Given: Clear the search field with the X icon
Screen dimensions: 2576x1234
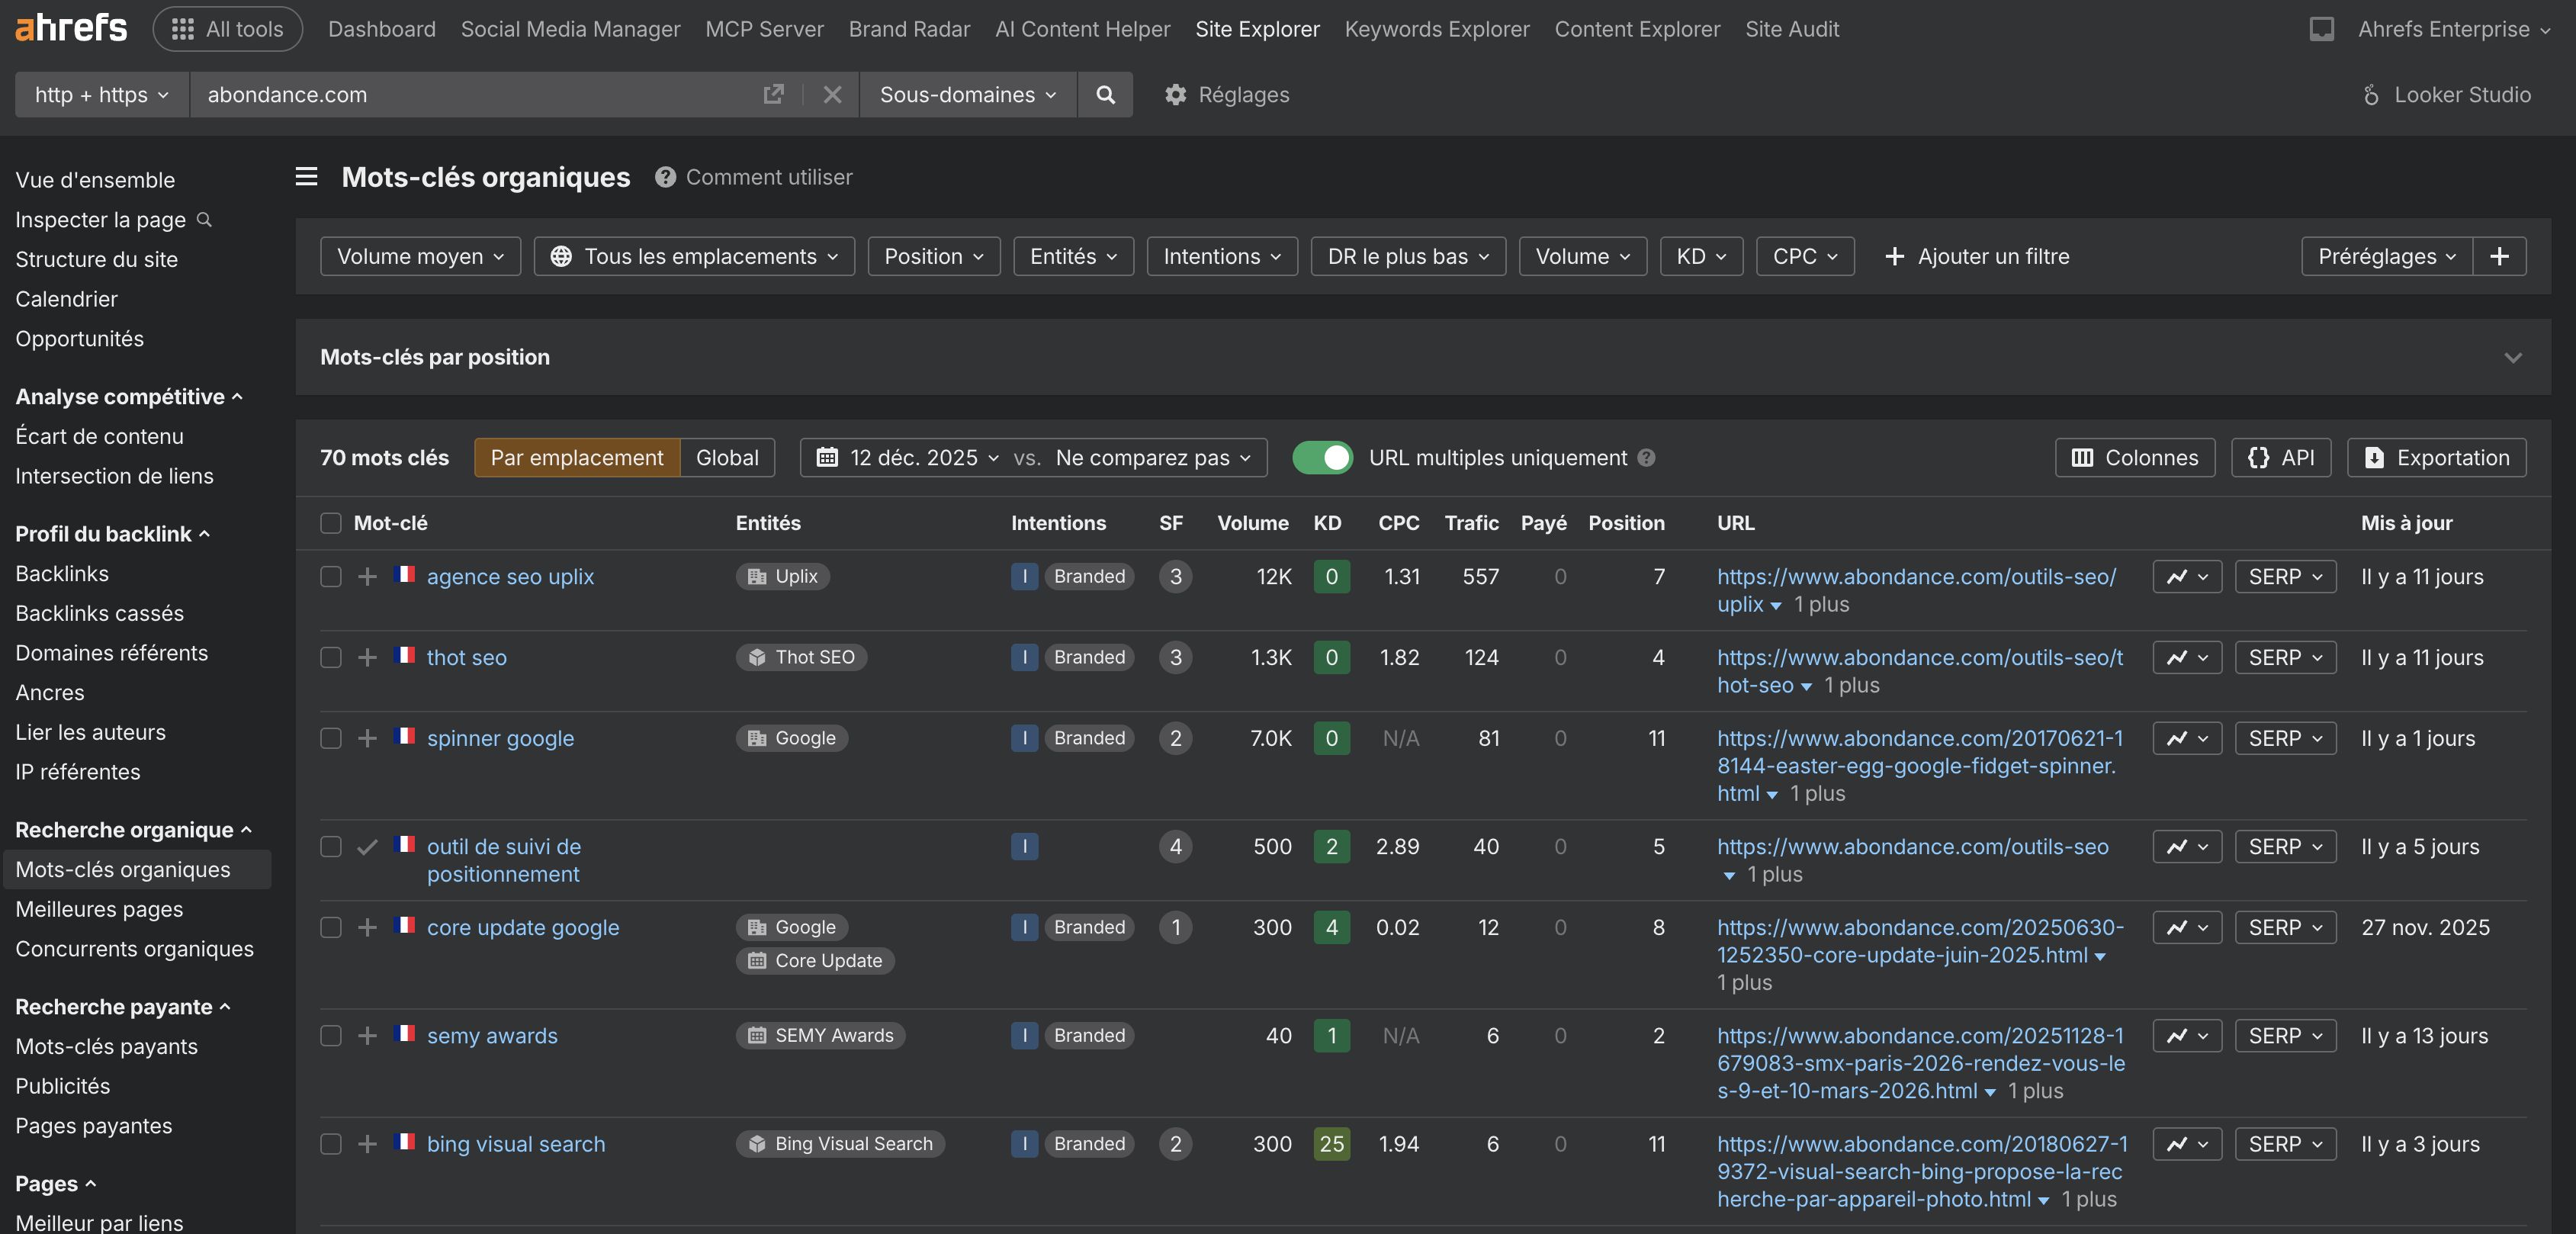Looking at the screenshot, I should point(832,94).
